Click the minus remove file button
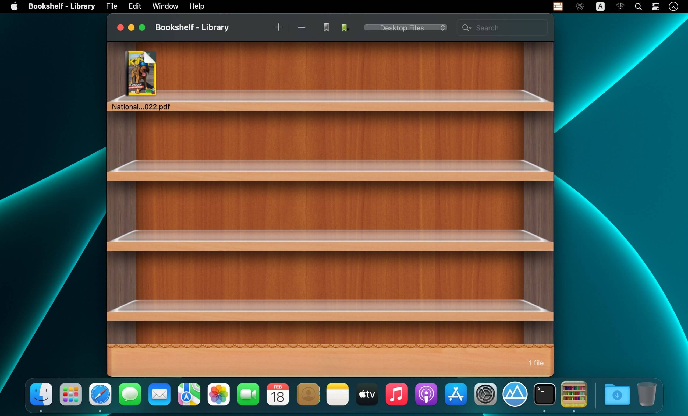The height and width of the screenshot is (416, 688). pos(301,27)
